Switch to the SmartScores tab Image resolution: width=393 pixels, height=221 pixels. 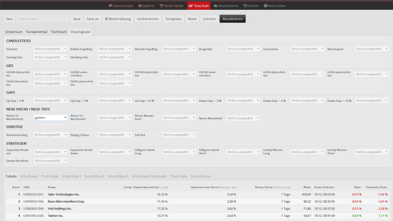[200, 176]
